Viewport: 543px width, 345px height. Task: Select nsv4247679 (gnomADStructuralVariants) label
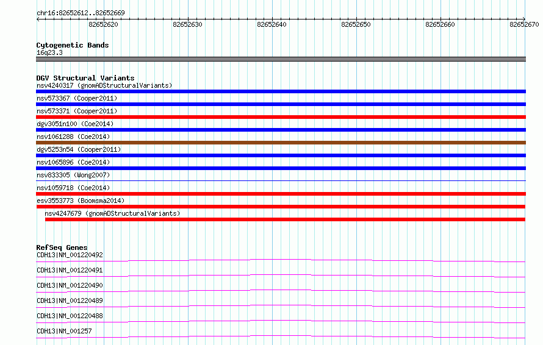coord(112,213)
